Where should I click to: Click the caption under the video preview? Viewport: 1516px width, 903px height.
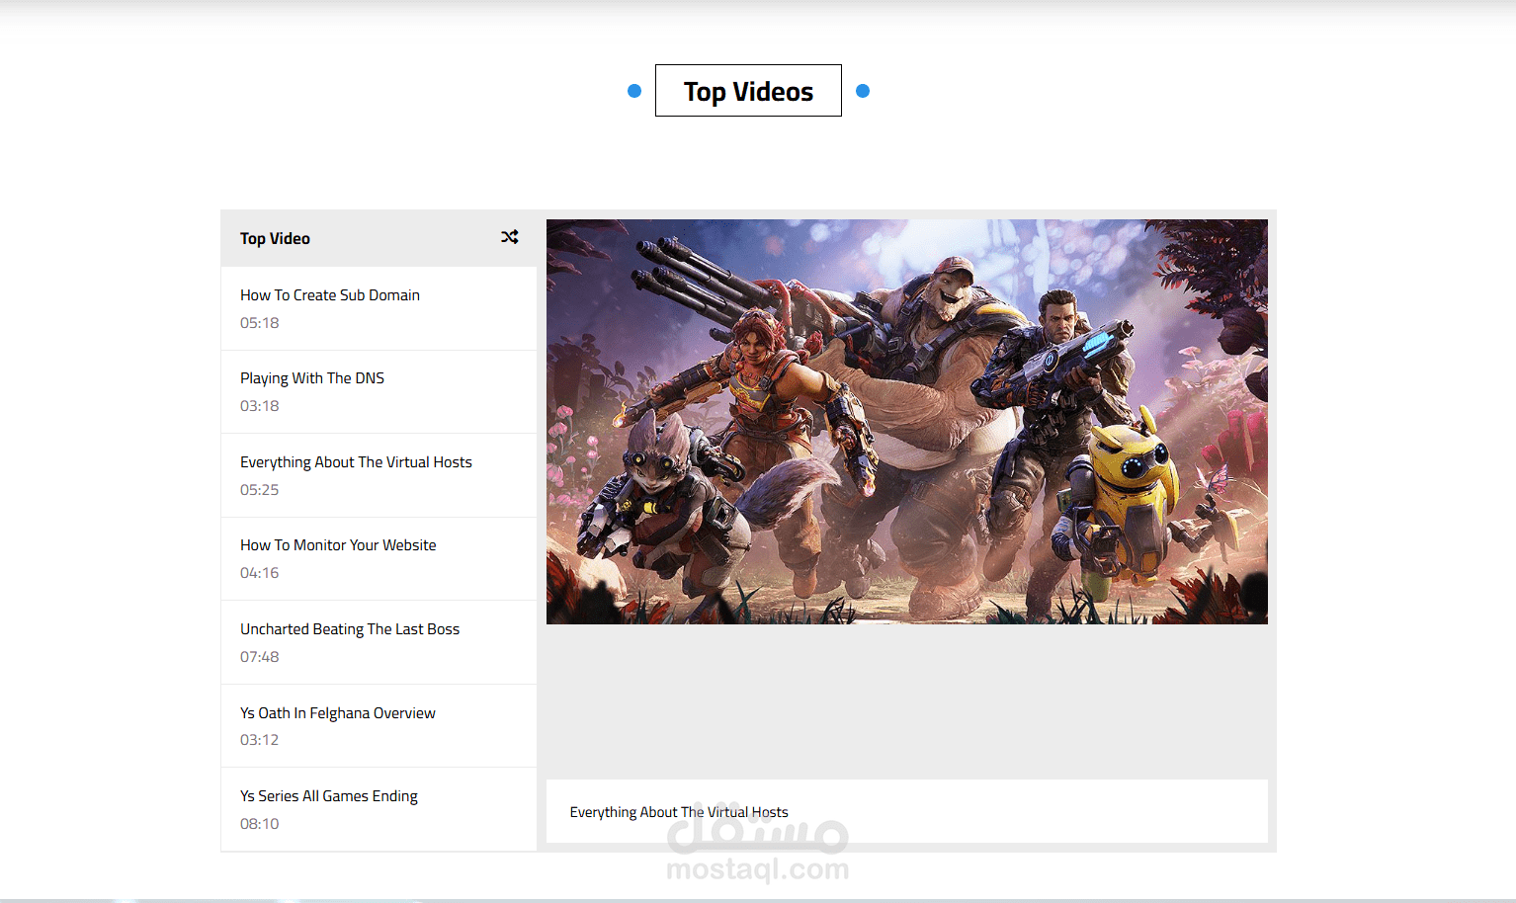(679, 812)
